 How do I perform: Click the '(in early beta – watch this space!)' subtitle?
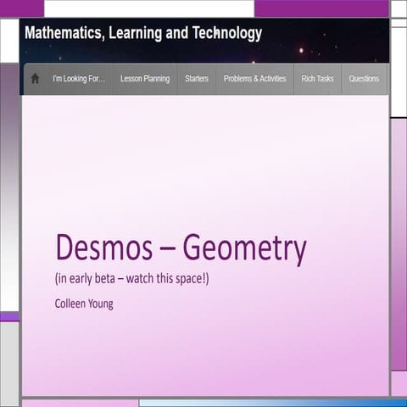point(132,279)
